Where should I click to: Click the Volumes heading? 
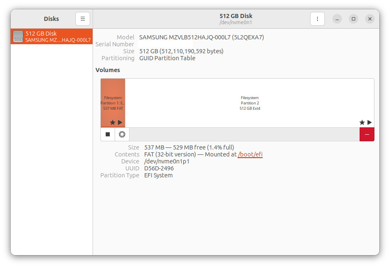click(x=108, y=70)
